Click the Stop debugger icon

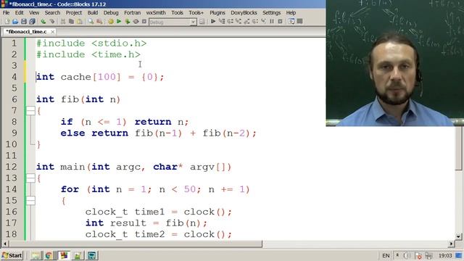280,21
